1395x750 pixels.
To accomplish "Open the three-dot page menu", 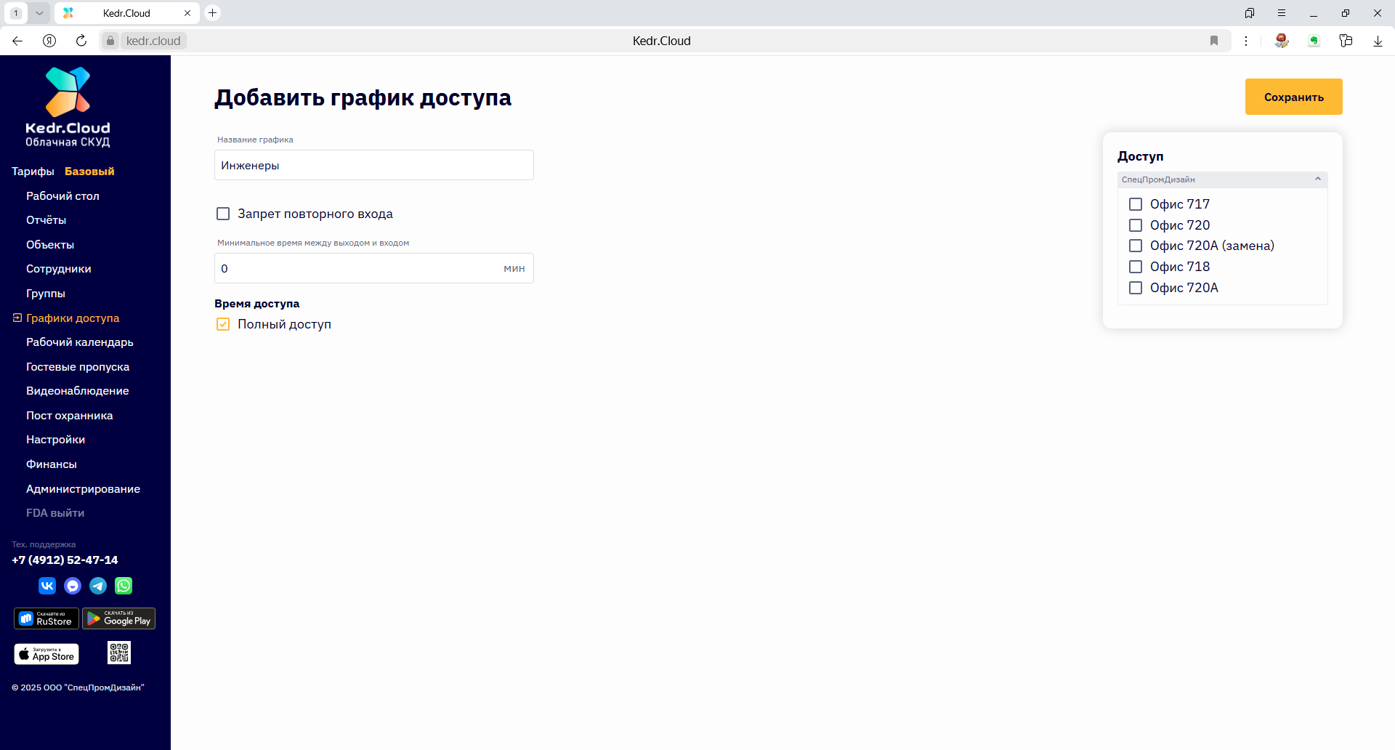I will pos(1246,41).
